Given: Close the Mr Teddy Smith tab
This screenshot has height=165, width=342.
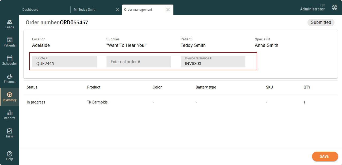Looking at the screenshot, I should pyautogui.click(x=117, y=10).
